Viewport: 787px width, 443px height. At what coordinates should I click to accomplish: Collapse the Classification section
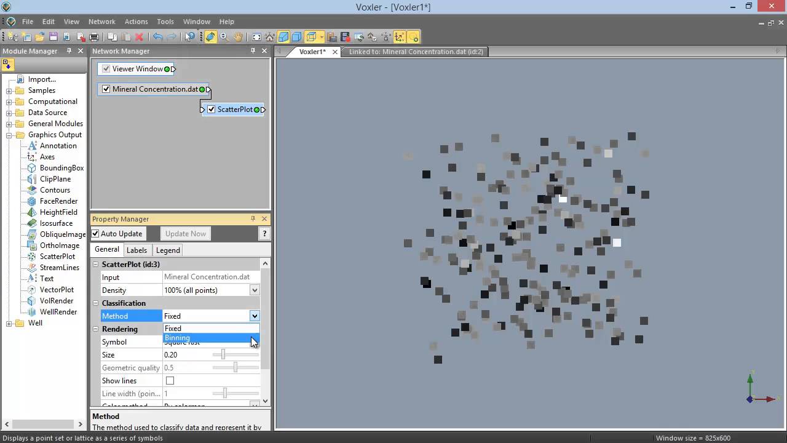point(96,303)
